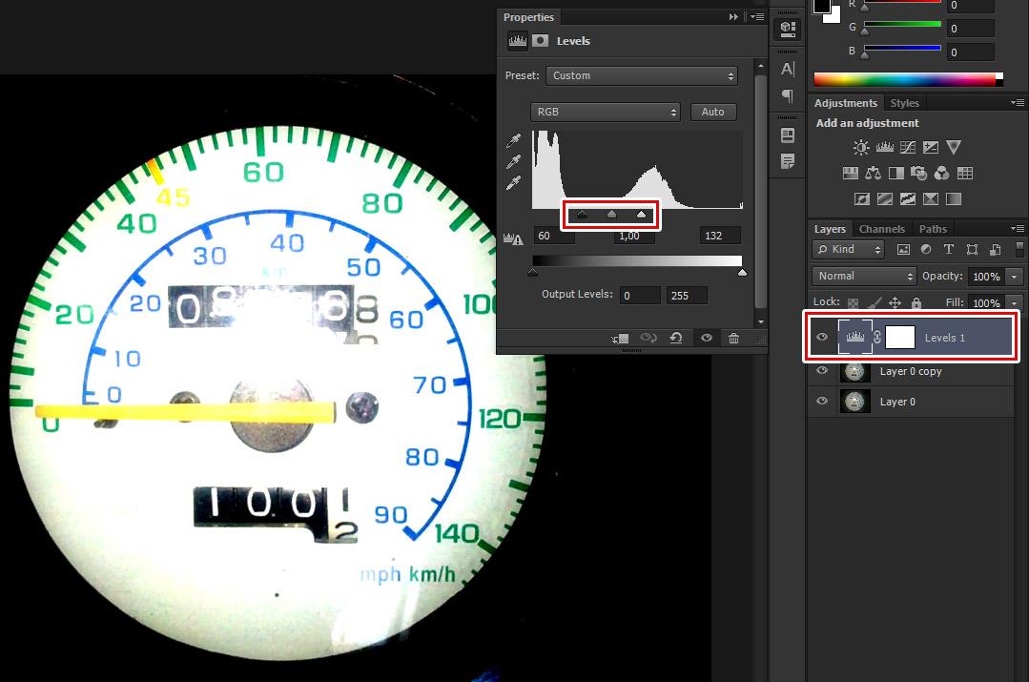The image size is (1029, 682).
Task: Collapse the Properties panel with double arrows
Action: point(733,17)
